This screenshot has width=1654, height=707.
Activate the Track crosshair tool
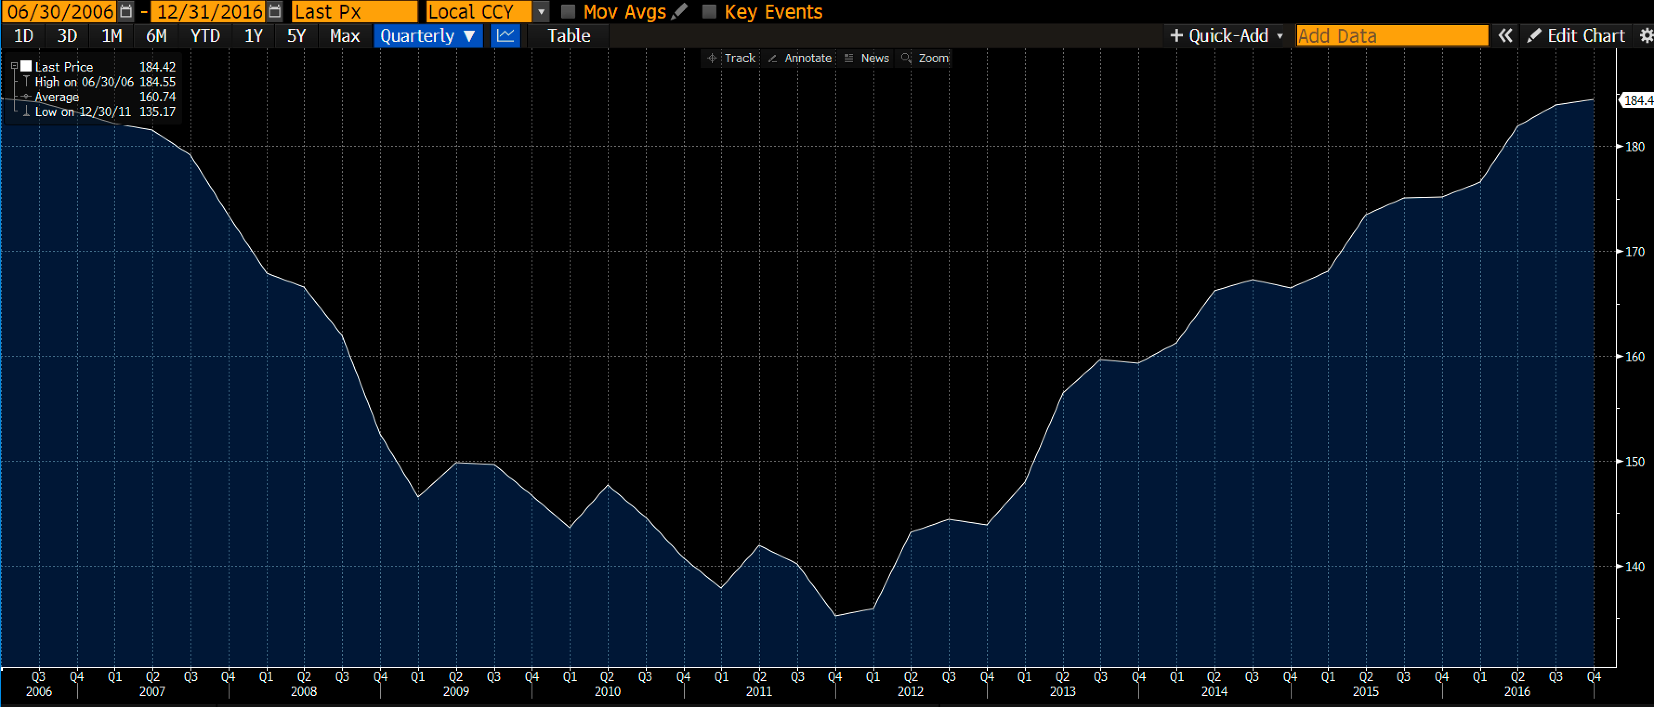[731, 59]
